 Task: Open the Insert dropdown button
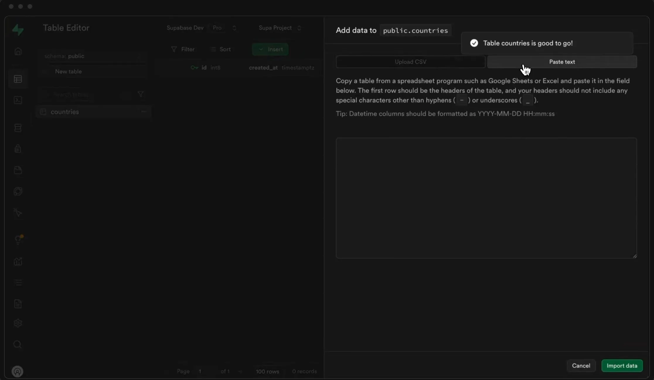pos(270,49)
